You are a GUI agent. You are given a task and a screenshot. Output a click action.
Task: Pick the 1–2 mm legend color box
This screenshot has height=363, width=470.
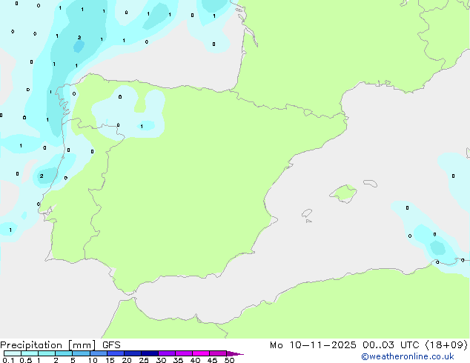pos(47,353)
